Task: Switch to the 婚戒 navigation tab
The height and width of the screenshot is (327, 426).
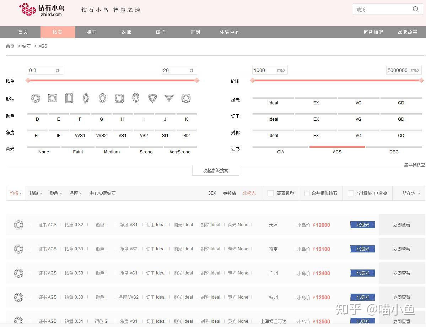Action: tap(92, 32)
